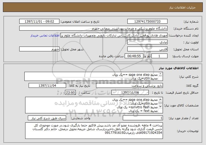Viewport: 206px width, 145px height.
Task: Click the time field showing 23:00
Action: pos(70,93)
